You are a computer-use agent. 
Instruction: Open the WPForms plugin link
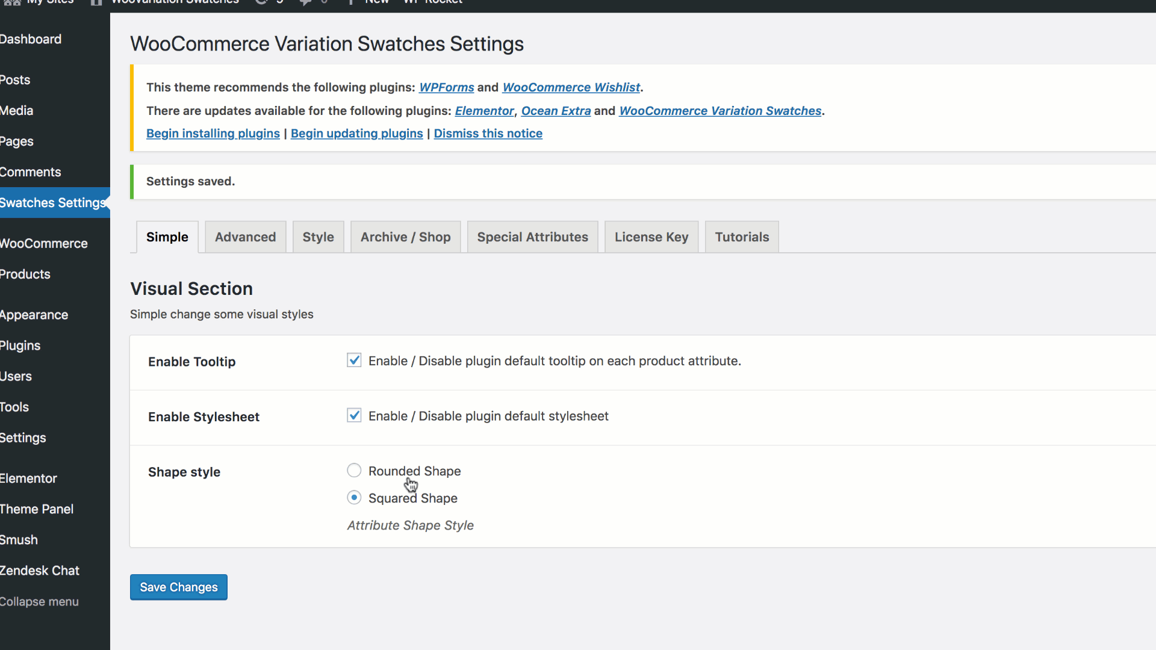[x=446, y=87]
